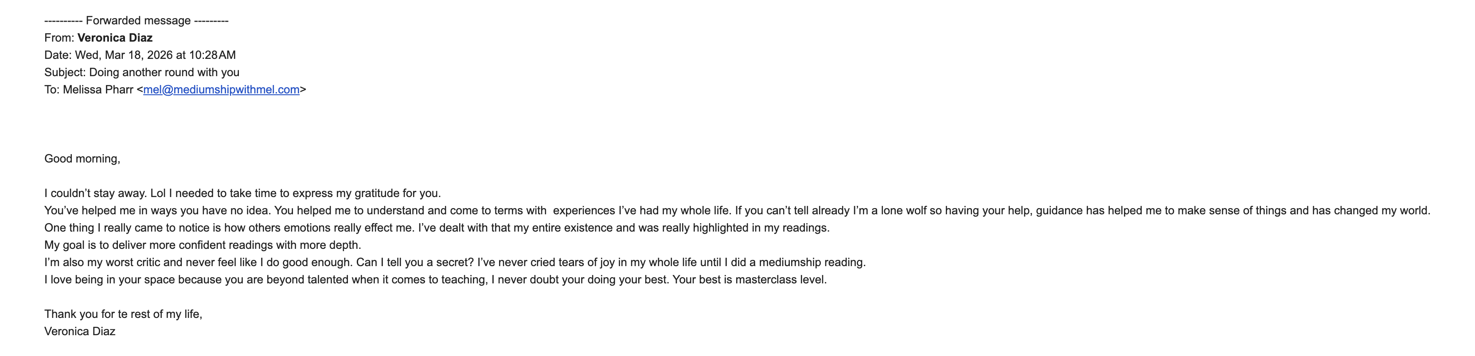Click the Veronica Diaz signature at the bottom

point(80,331)
